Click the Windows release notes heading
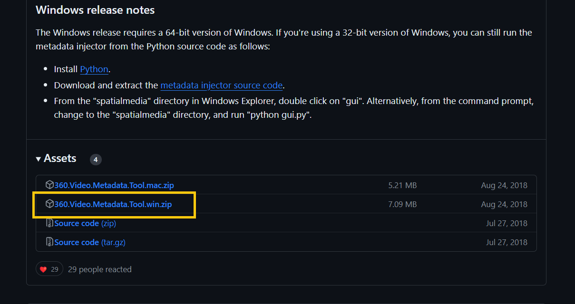Image resolution: width=575 pixels, height=304 pixels. click(95, 10)
